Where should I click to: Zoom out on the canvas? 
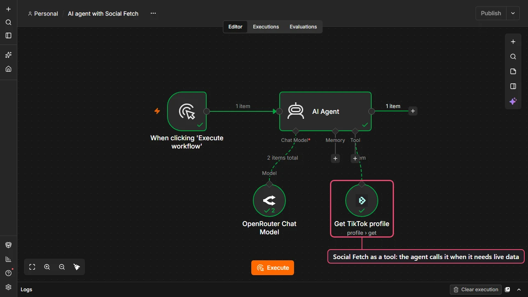tap(62, 267)
